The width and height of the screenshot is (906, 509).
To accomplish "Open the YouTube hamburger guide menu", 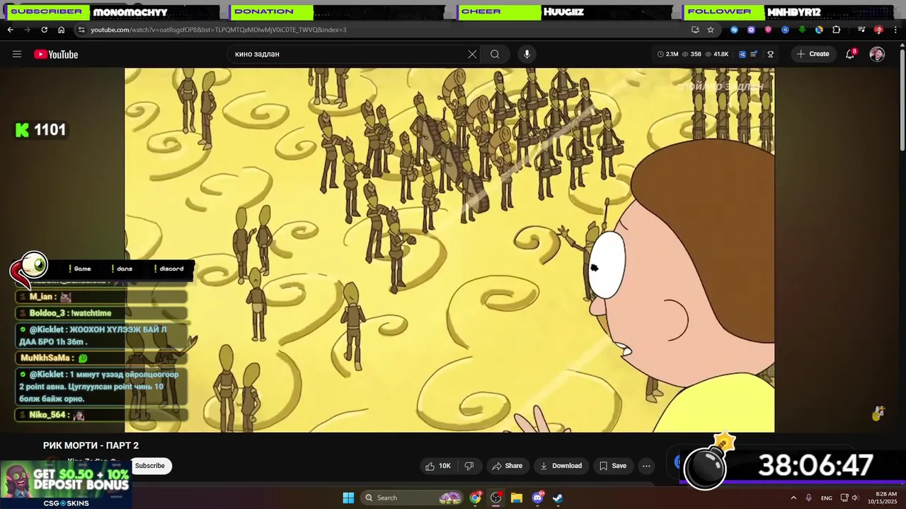I will pyautogui.click(x=17, y=54).
